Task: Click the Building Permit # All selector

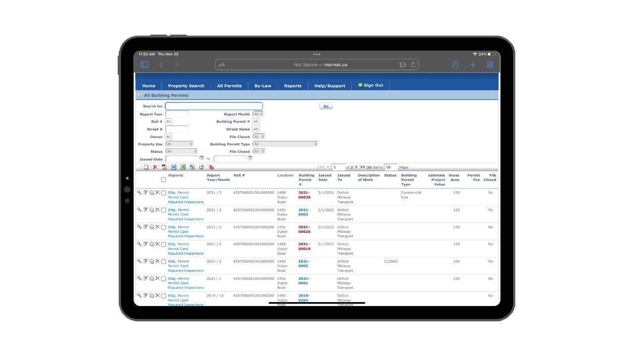Action: (x=256, y=121)
